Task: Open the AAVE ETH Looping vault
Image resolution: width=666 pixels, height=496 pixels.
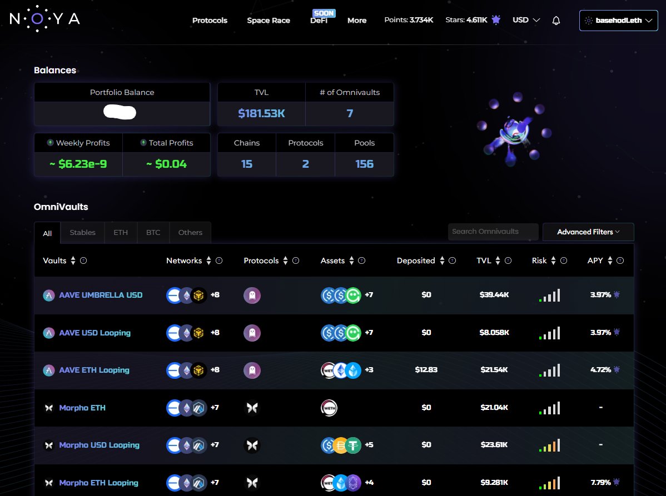Action: [x=95, y=370]
